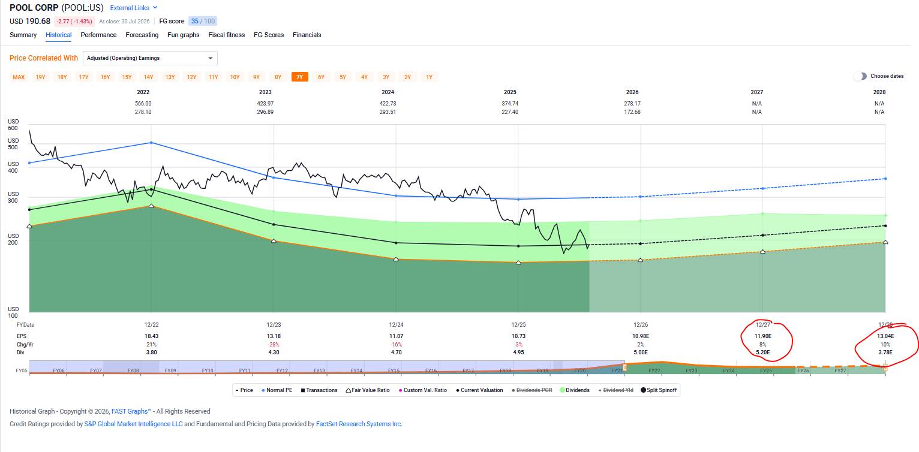Switch on the Choose dates toggle

[861, 76]
